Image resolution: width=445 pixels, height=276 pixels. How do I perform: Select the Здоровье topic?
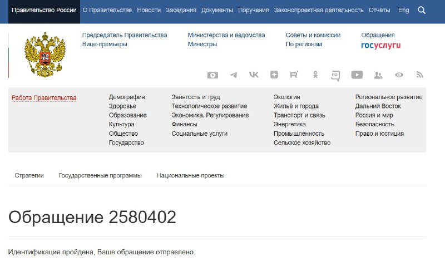pyautogui.click(x=122, y=106)
